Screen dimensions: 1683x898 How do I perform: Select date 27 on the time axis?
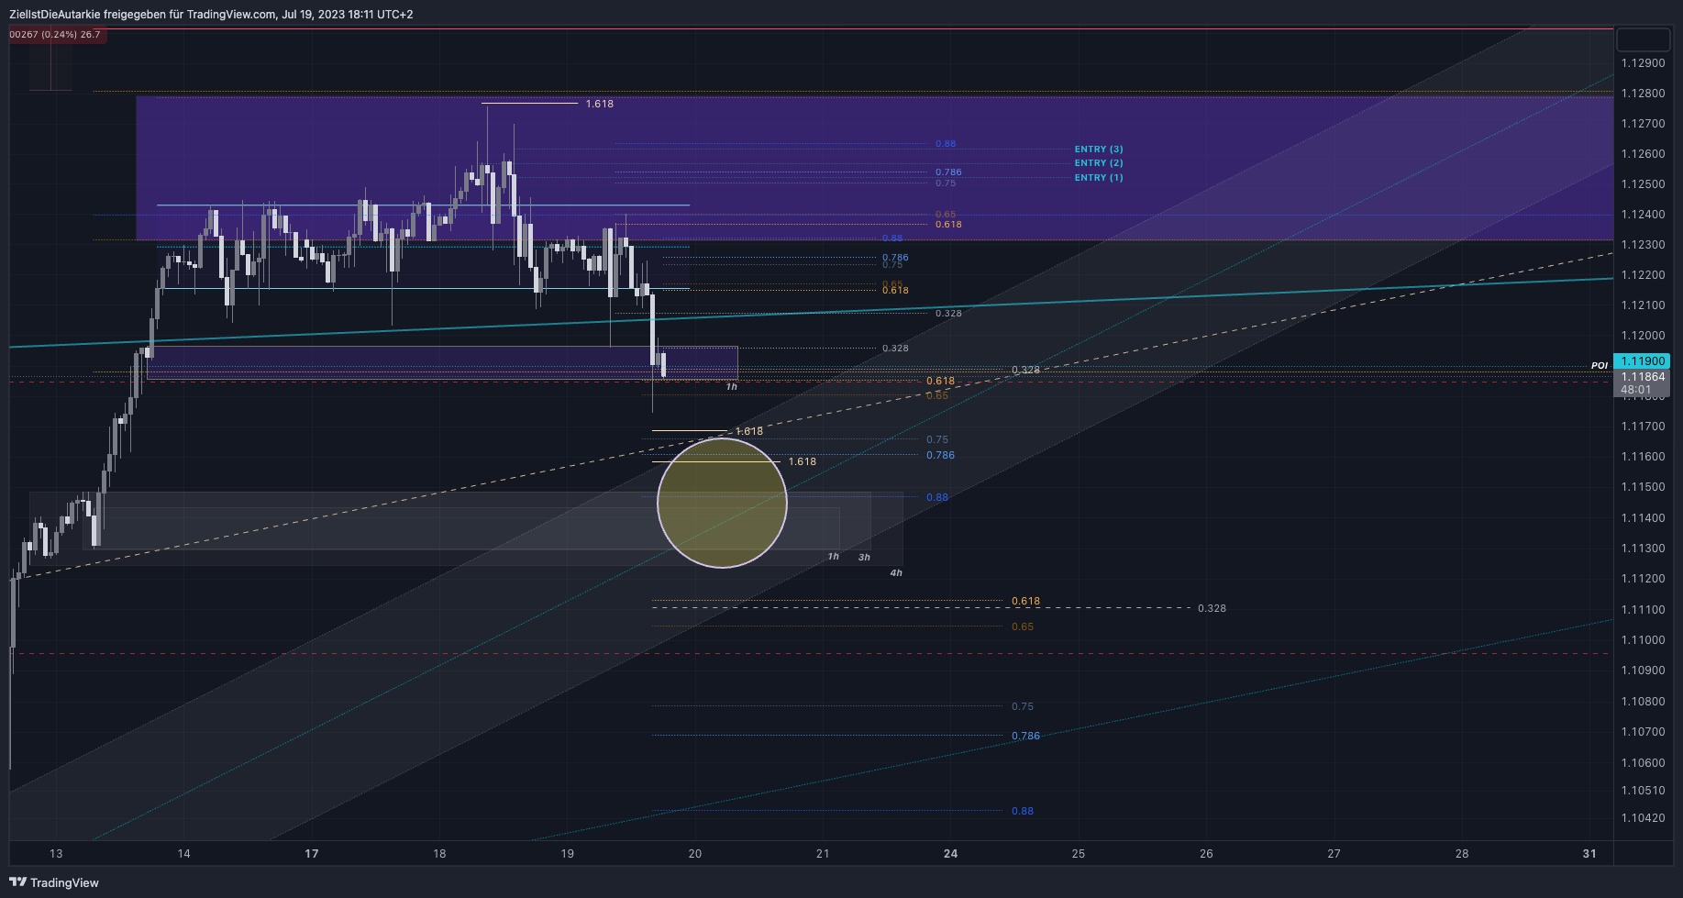(1334, 854)
